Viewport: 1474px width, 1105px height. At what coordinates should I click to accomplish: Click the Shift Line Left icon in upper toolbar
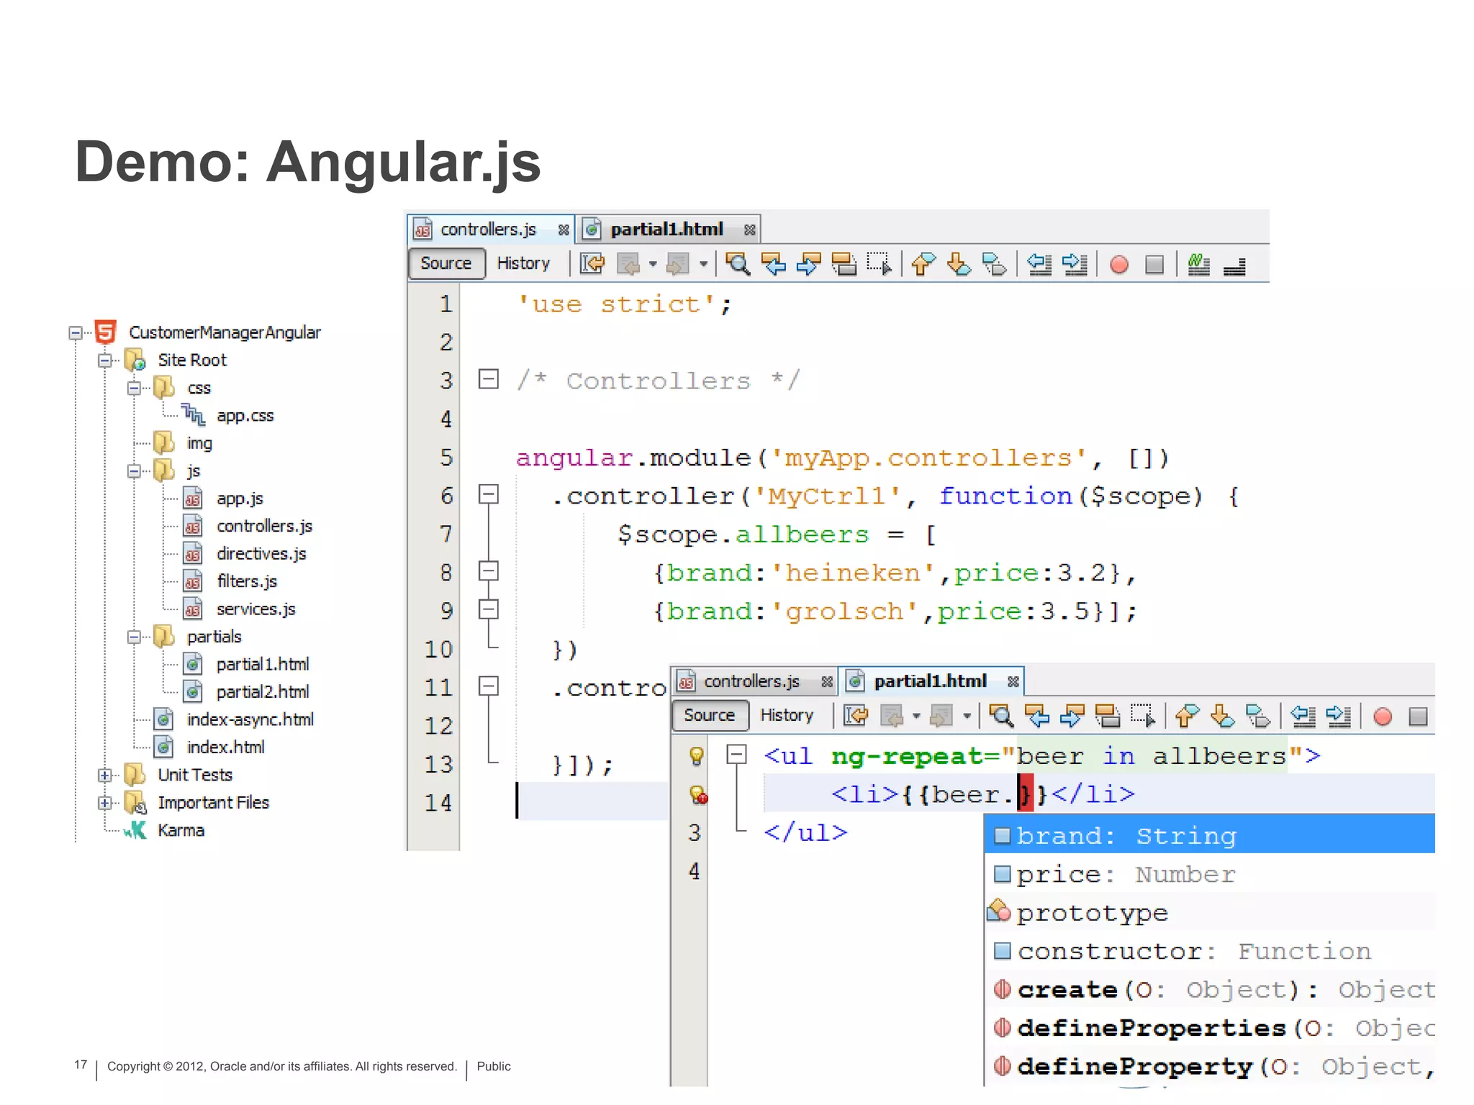pos(1039,264)
